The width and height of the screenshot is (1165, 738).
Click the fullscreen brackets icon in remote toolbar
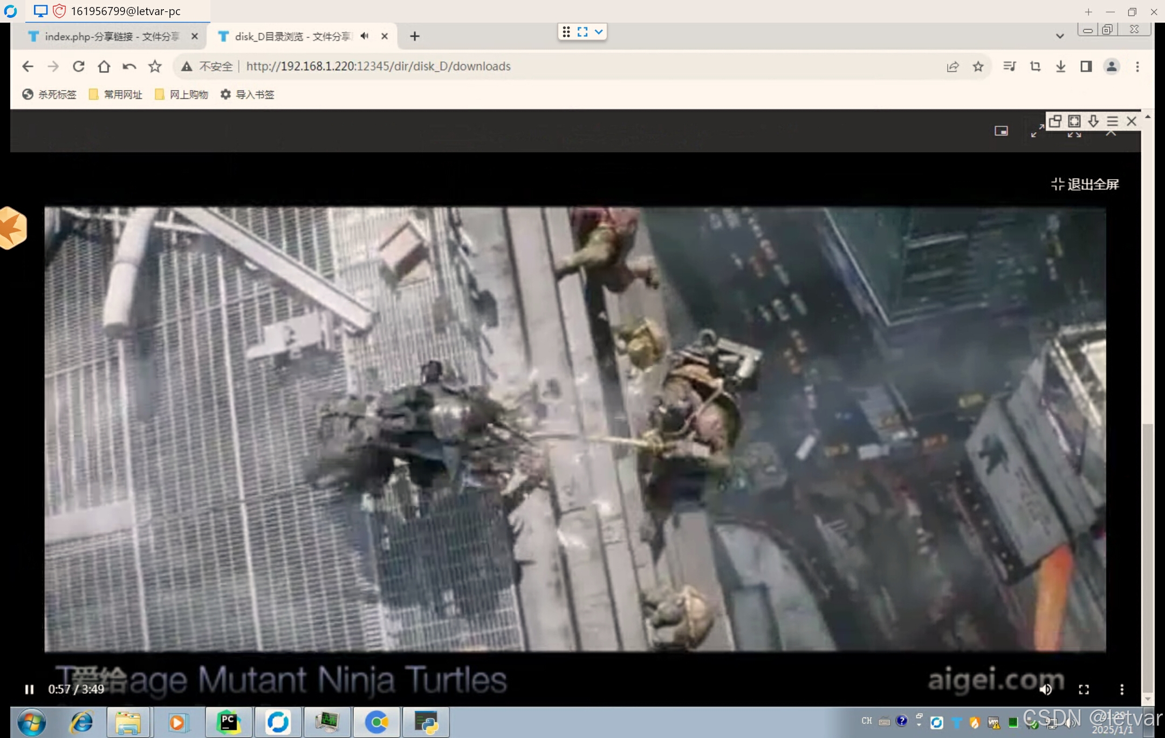582,32
